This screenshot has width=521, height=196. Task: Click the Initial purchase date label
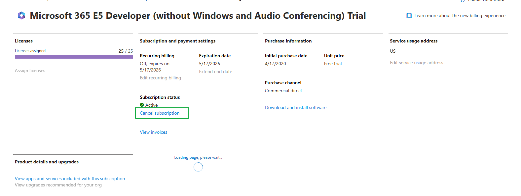click(x=286, y=56)
